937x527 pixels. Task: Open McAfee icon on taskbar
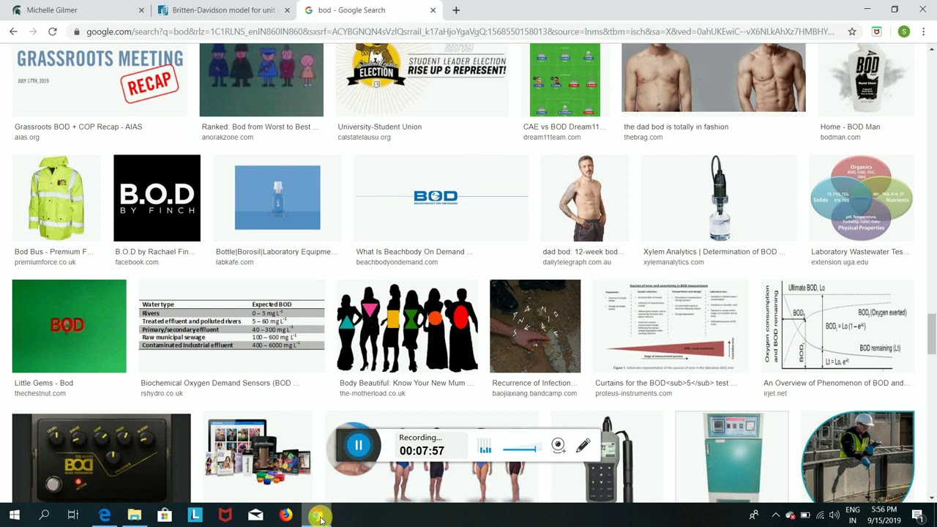click(225, 515)
